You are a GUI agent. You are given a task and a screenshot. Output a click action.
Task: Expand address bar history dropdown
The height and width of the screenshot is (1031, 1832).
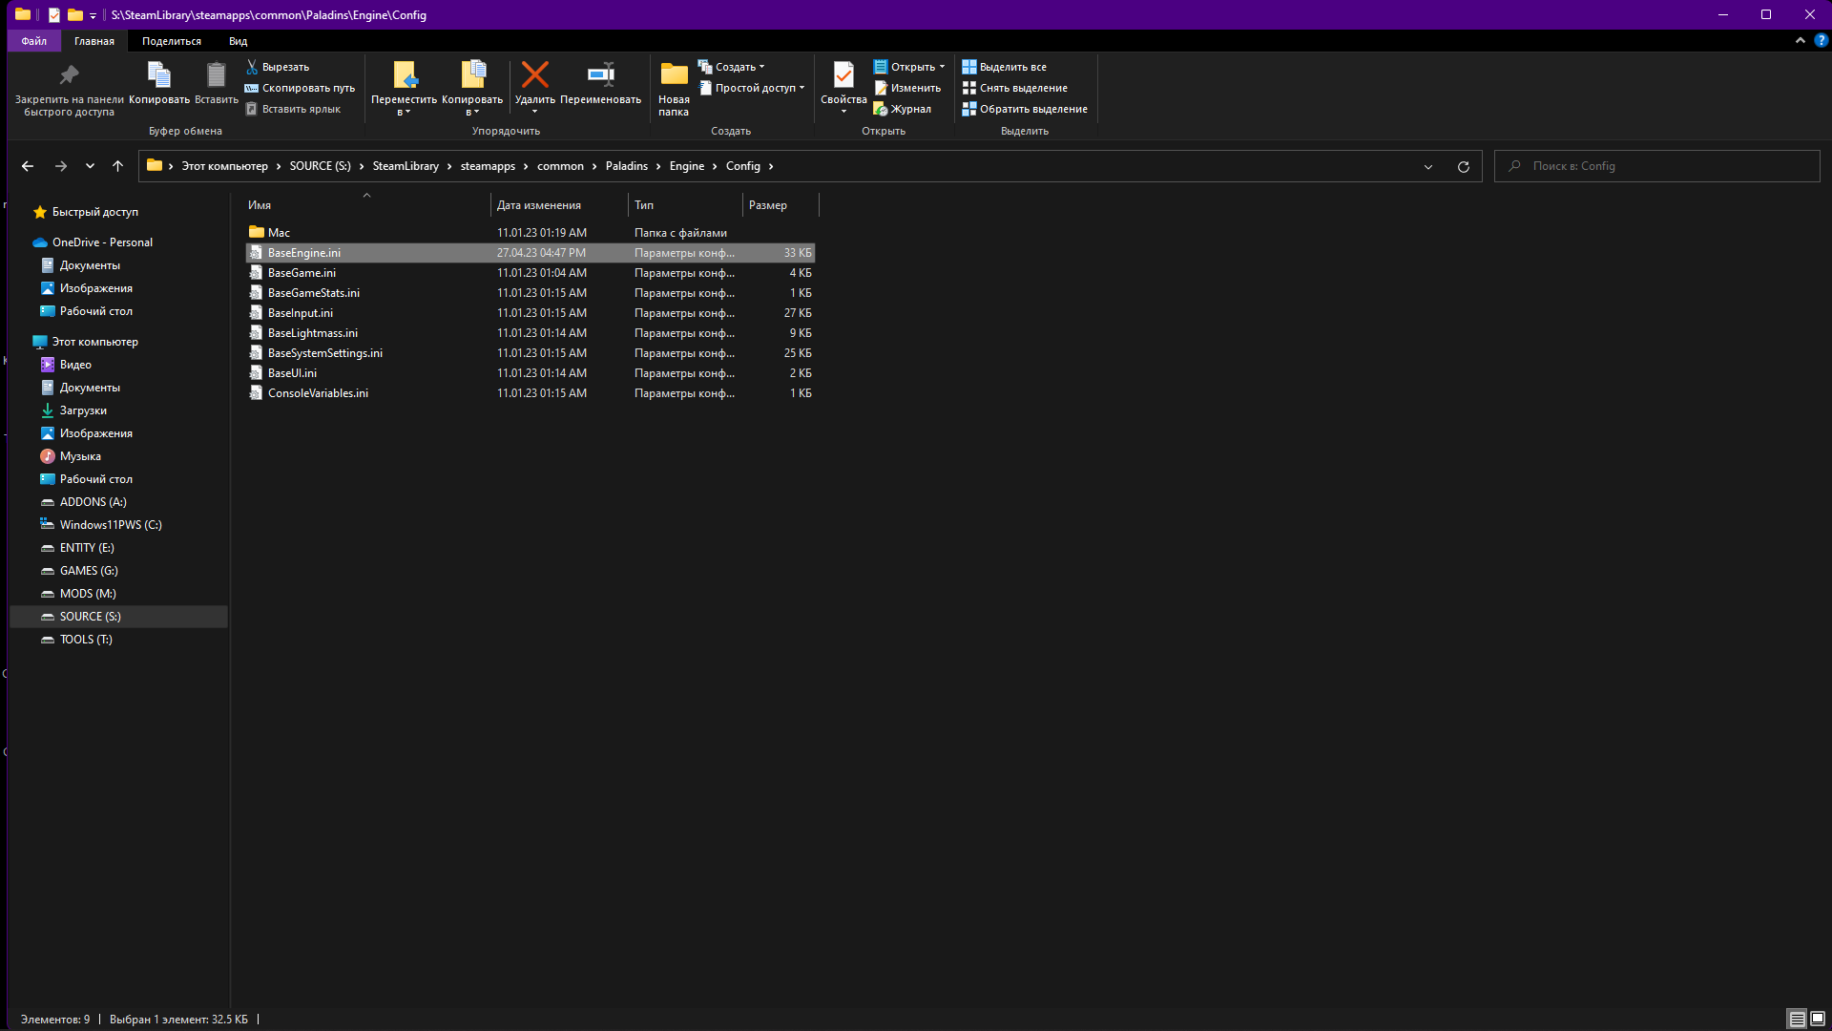click(1428, 166)
